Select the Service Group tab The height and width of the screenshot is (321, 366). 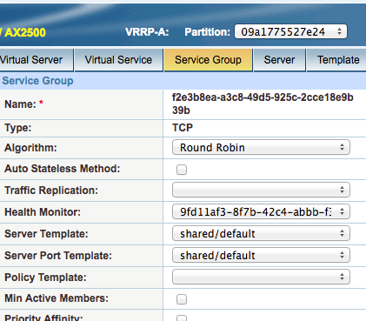tap(208, 60)
